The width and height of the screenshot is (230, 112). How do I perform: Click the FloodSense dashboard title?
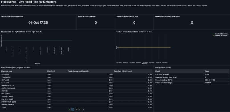[x=29, y=2]
